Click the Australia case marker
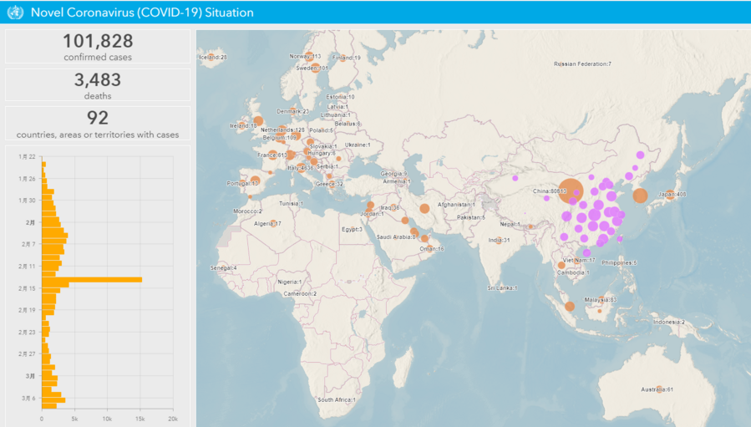This screenshot has width=751, height=427. click(x=659, y=389)
